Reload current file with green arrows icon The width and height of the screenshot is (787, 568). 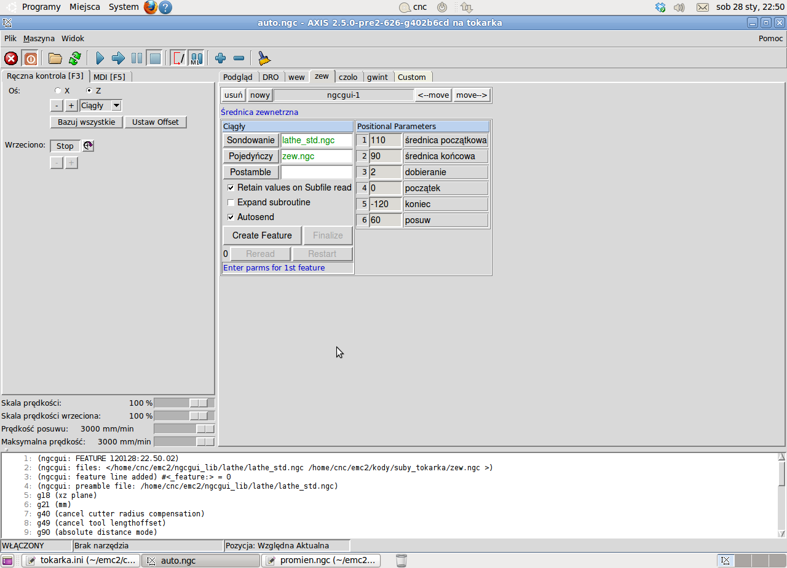tap(75, 58)
